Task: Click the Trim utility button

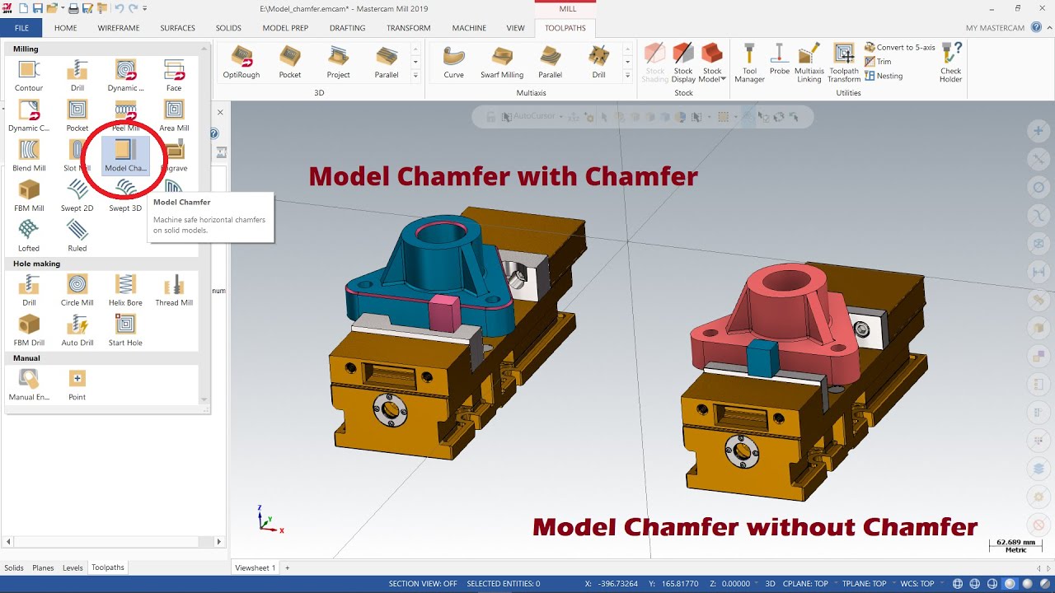Action: (878, 62)
